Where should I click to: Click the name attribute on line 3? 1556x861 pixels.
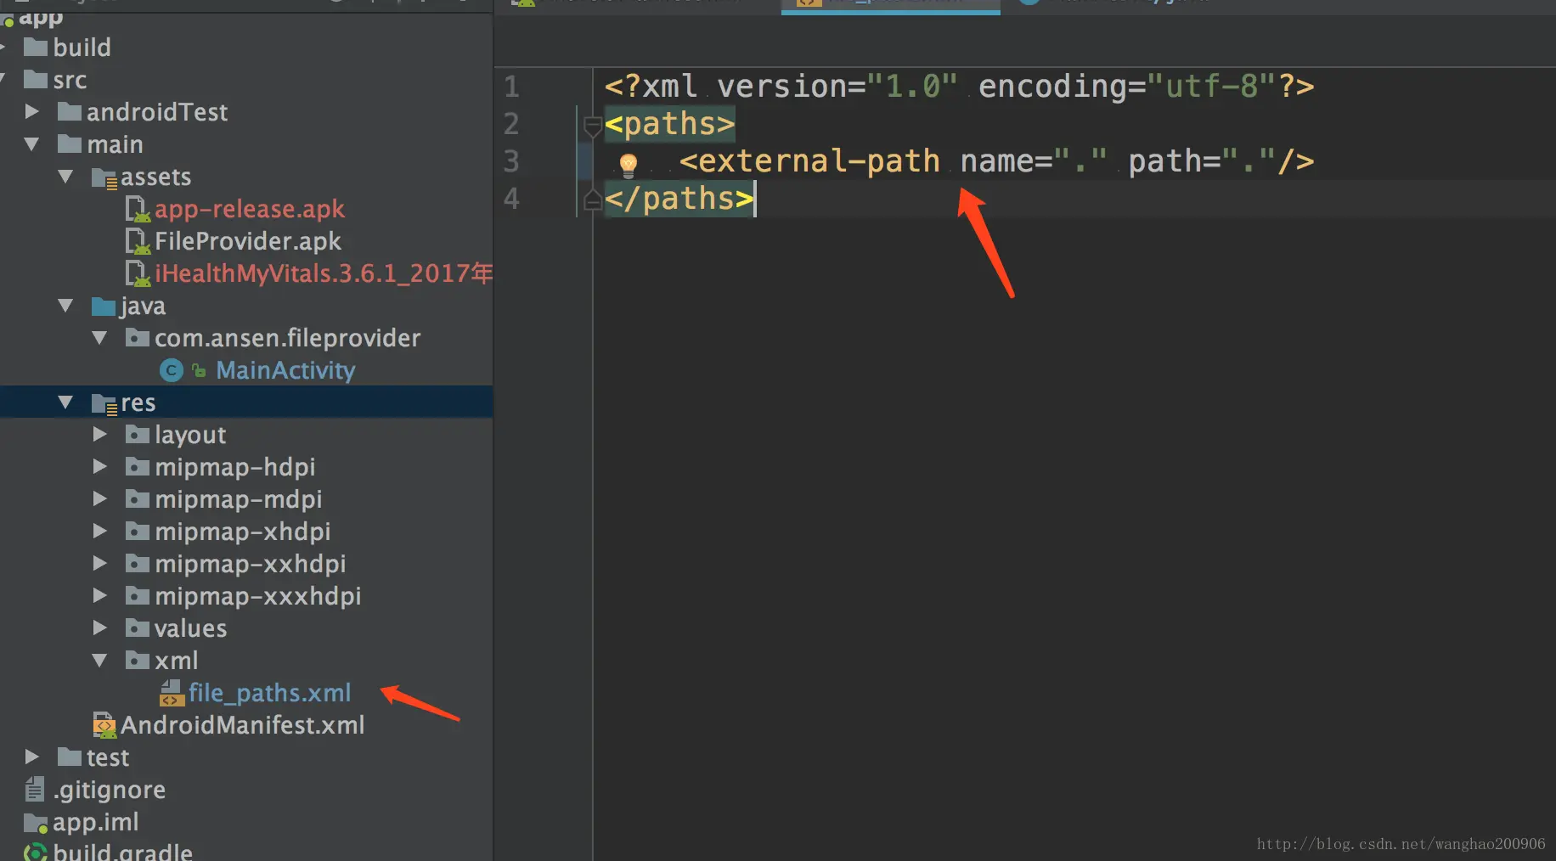pos(1034,160)
